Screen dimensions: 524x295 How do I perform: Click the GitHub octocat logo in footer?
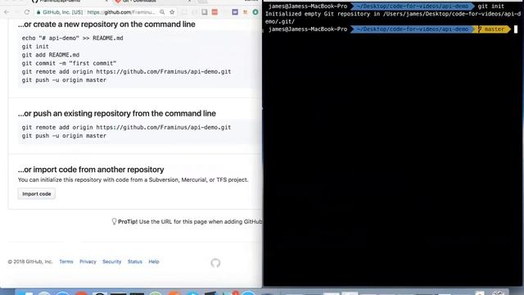tap(215, 263)
